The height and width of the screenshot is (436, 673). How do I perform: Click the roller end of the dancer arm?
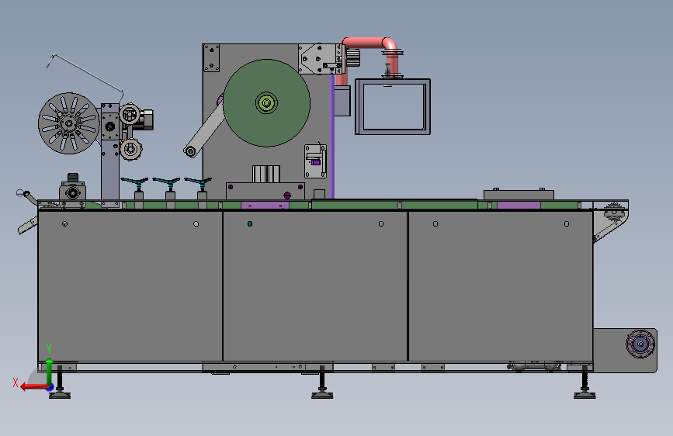coord(190,151)
